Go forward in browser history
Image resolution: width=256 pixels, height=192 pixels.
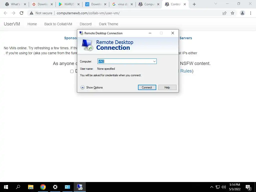pyautogui.click(x=13, y=13)
